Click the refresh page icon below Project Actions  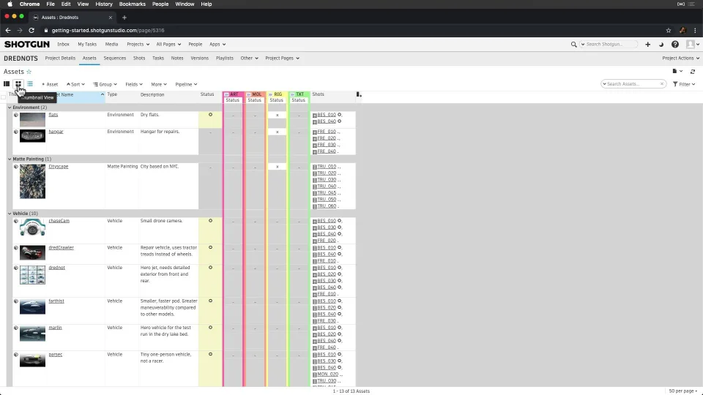click(693, 71)
